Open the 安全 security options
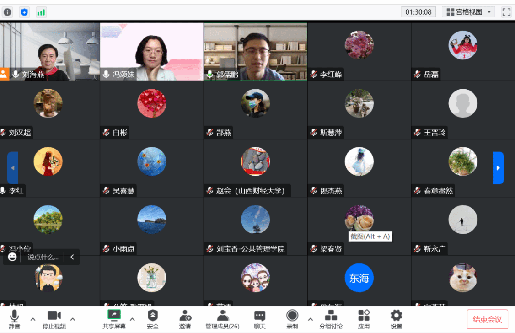This screenshot has height=333, width=515. [153, 319]
